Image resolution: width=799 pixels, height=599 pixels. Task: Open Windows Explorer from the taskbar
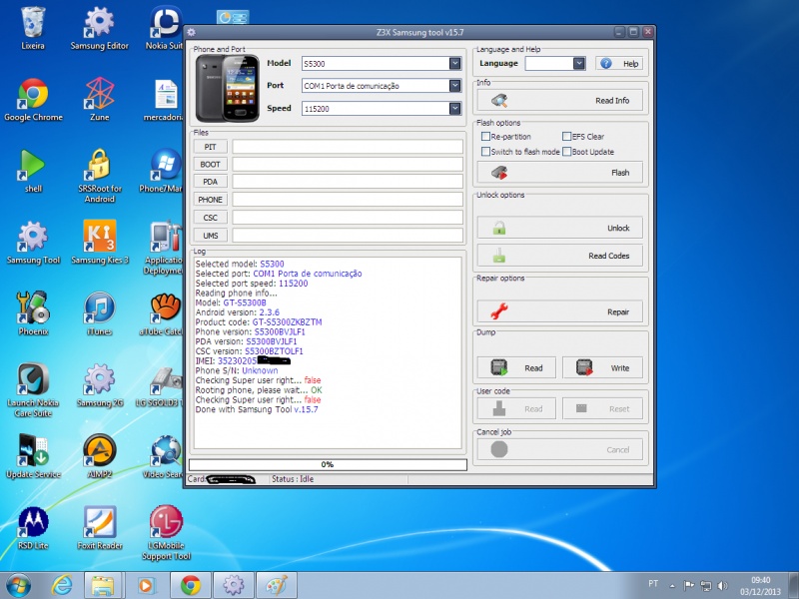103,585
